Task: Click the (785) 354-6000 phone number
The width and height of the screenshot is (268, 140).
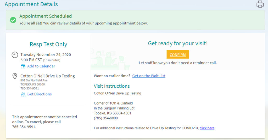Action: pyautogui.click(x=106, y=118)
